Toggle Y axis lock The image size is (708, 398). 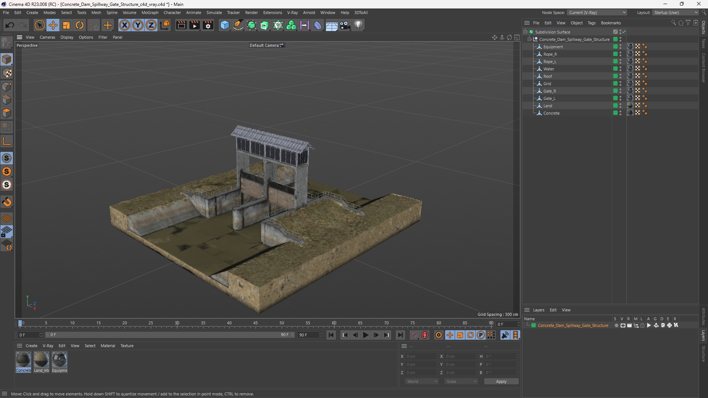(x=138, y=25)
